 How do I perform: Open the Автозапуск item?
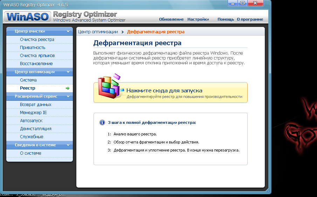[x=40, y=121]
